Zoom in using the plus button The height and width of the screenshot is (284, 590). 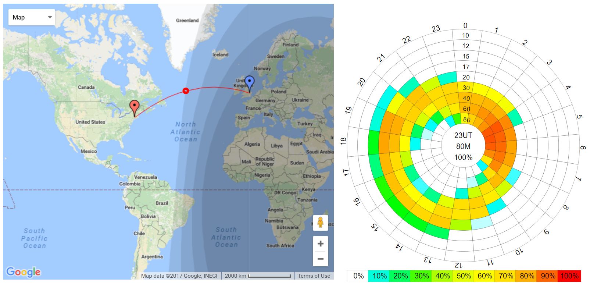click(x=320, y=244)
